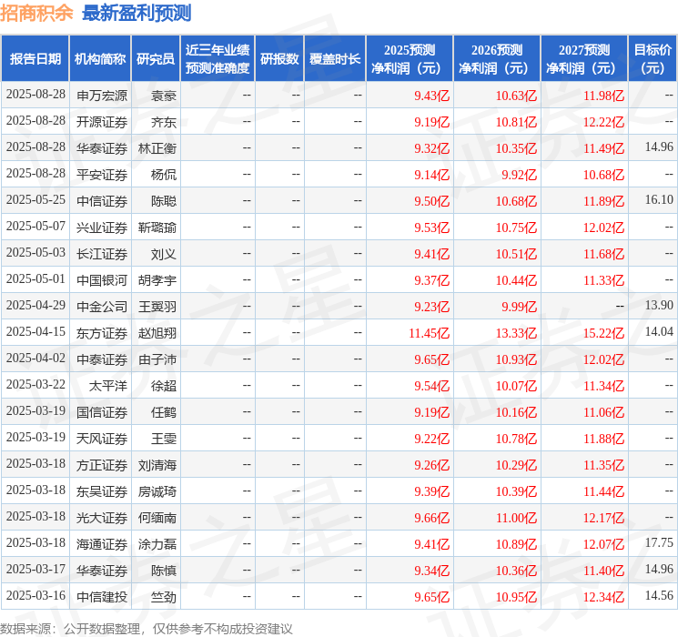Click the 11.45亿 profit value
The width and height of the screenshot is (678, 637).
pyautogui.click(x=430, y=332)
